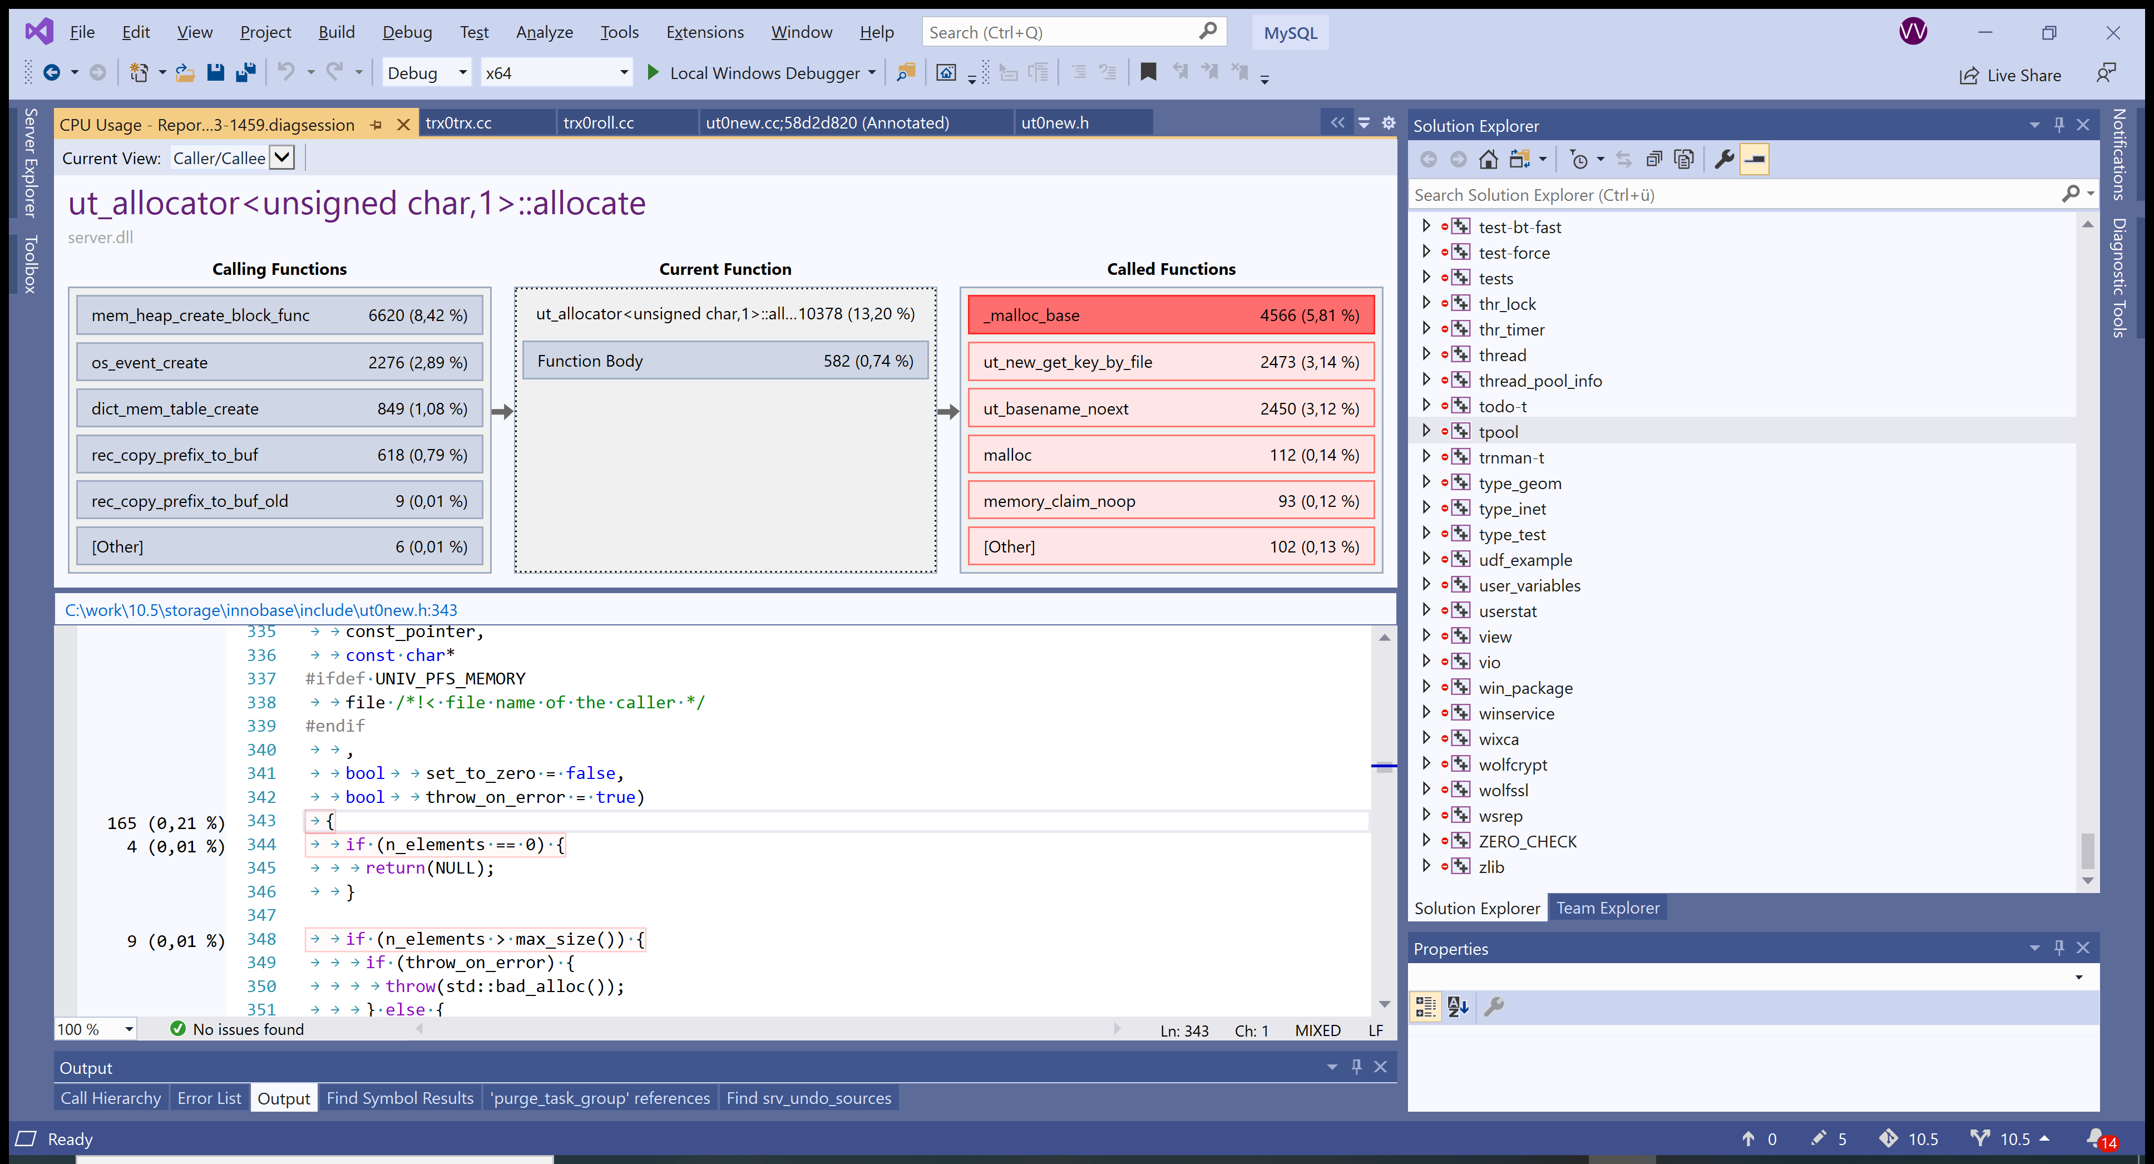This screenshot has width=2154, height=1164.
Task: Toggle Alphabetical sort in Properties panel
Action: click(x=1458, y=1007)
